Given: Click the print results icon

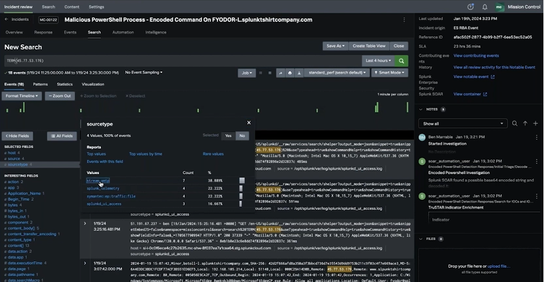Looking at the screenshot, I should 290,73.
